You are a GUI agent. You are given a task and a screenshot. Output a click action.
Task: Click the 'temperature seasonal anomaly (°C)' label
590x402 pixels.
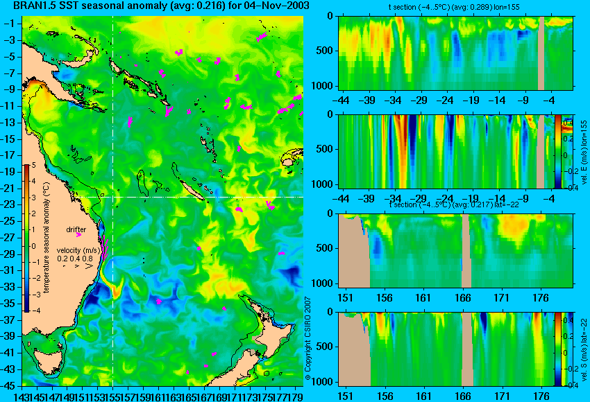tap(47, 238)
